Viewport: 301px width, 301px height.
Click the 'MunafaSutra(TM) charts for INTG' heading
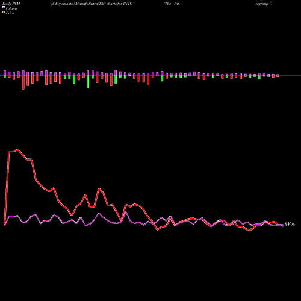(104, 4)
